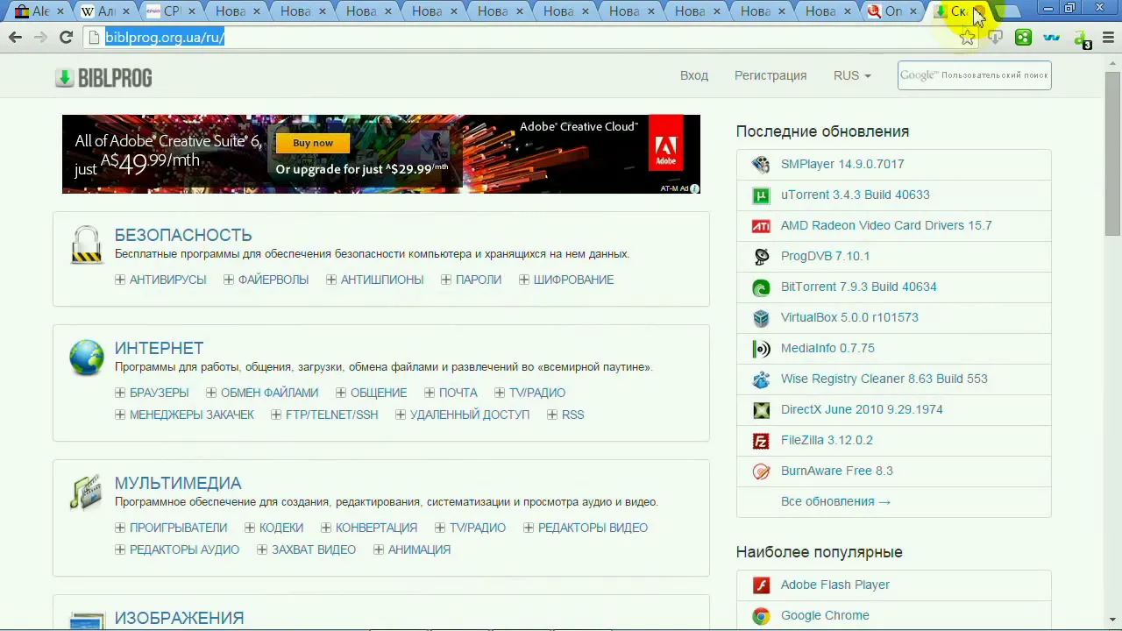Expand ПАРОЛИ subcategory
Viewport: 1122px width, 631px height.
[x=446, y=280]
